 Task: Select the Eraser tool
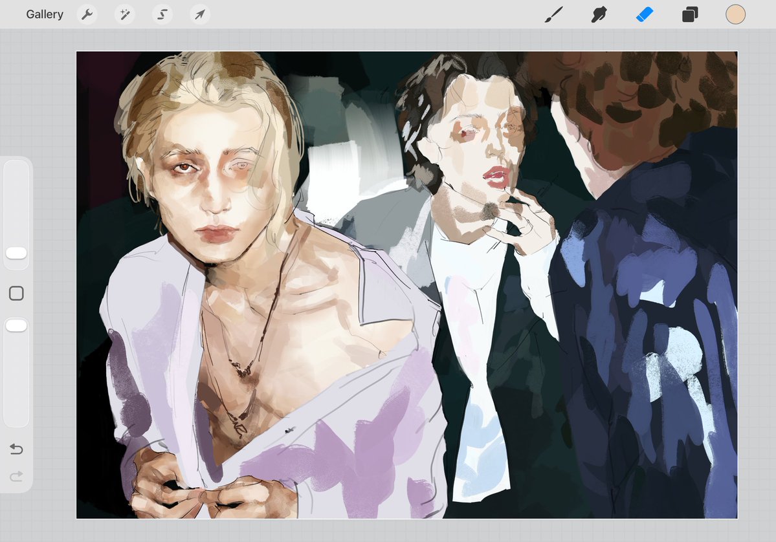(645, 14)
